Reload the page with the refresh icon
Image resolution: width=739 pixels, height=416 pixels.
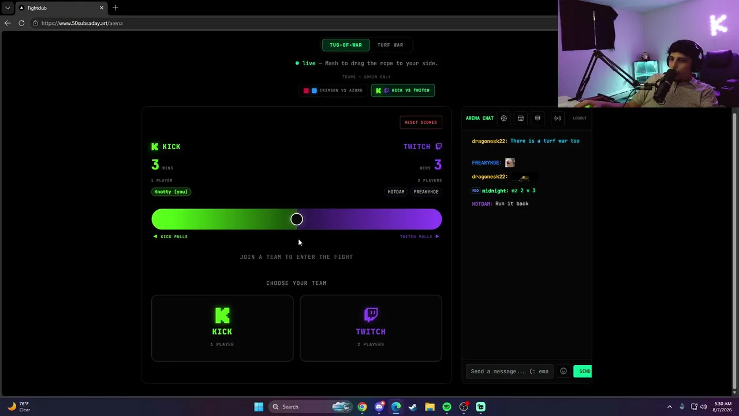coord(21,23)
